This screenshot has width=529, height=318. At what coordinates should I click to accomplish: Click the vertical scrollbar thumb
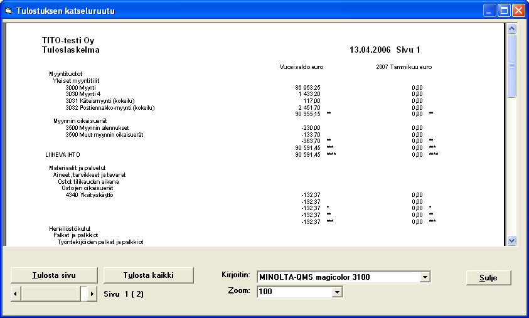(x=512, y=66)
